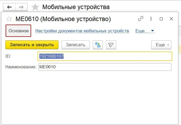
Task: Click the back navigation arrow
Action: (x=9, y=7)
